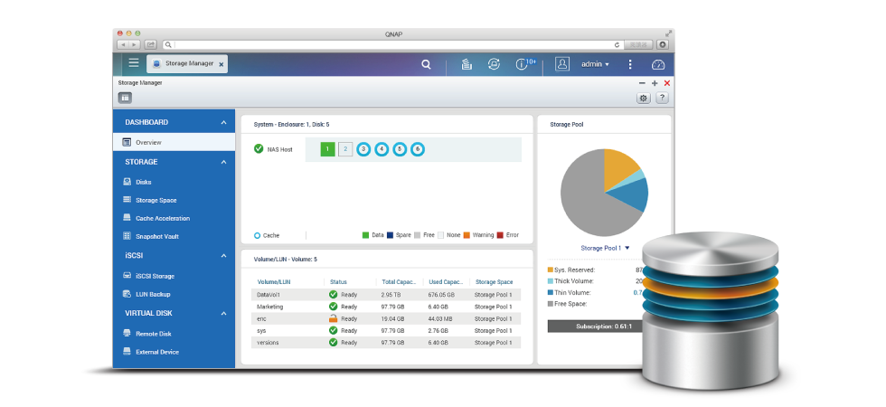Switch to the Storage Manager tab

pos(187,64)
